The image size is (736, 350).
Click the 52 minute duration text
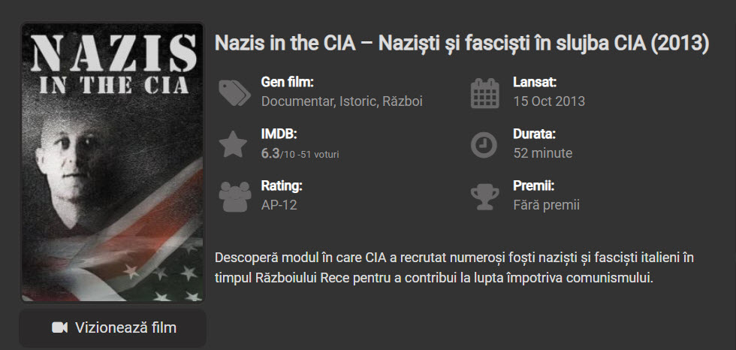point(542,153)
